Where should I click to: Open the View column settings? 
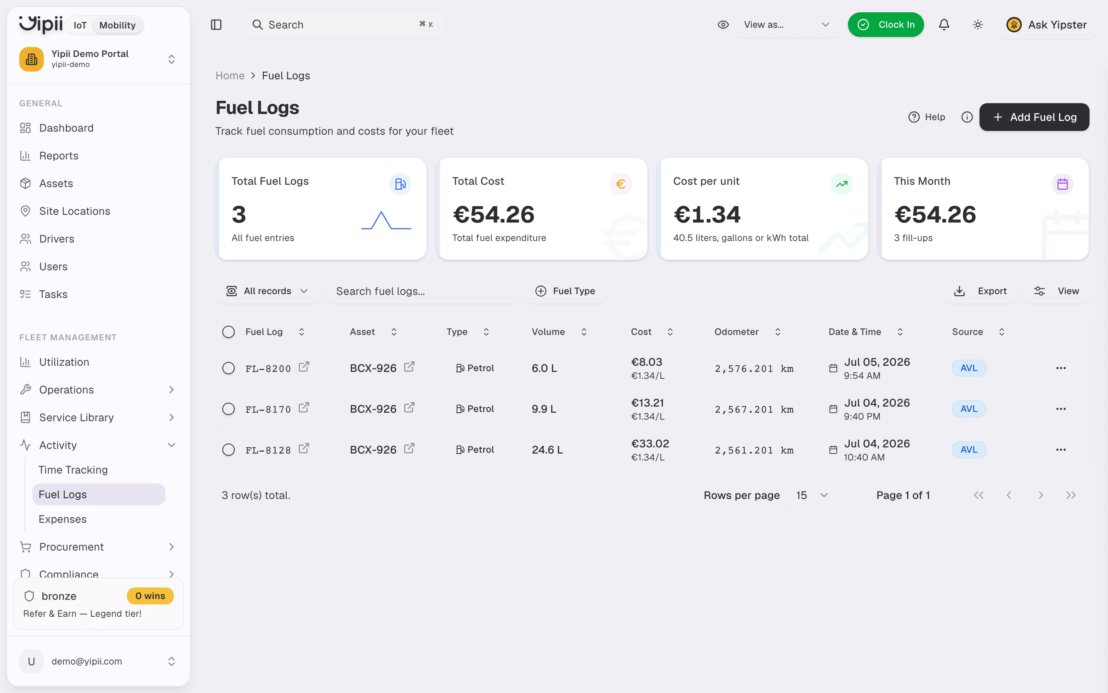[1056, 291]
